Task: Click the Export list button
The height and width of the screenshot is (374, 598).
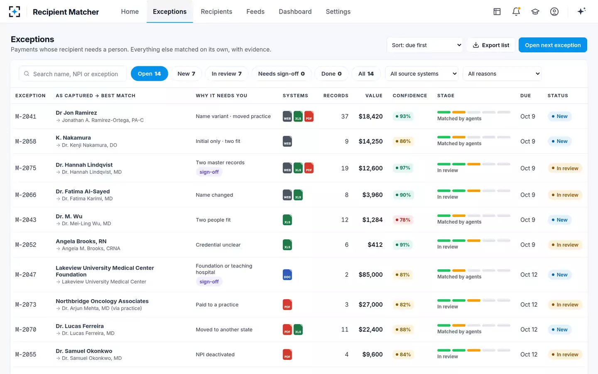Action: (x=491, y=45)
